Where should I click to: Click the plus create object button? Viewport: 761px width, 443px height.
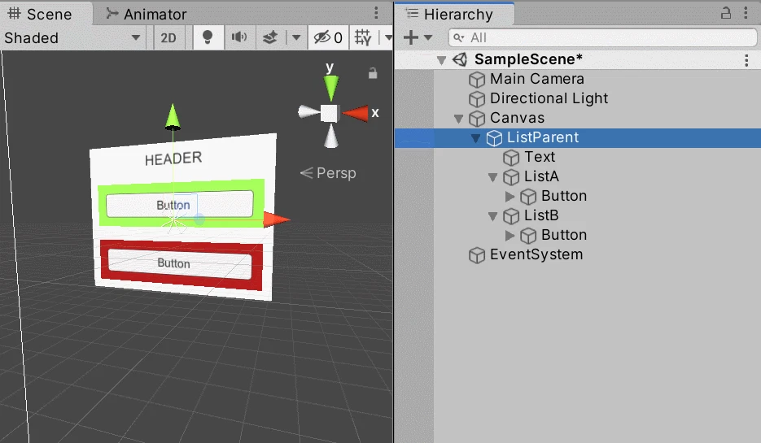pos(411,37)
